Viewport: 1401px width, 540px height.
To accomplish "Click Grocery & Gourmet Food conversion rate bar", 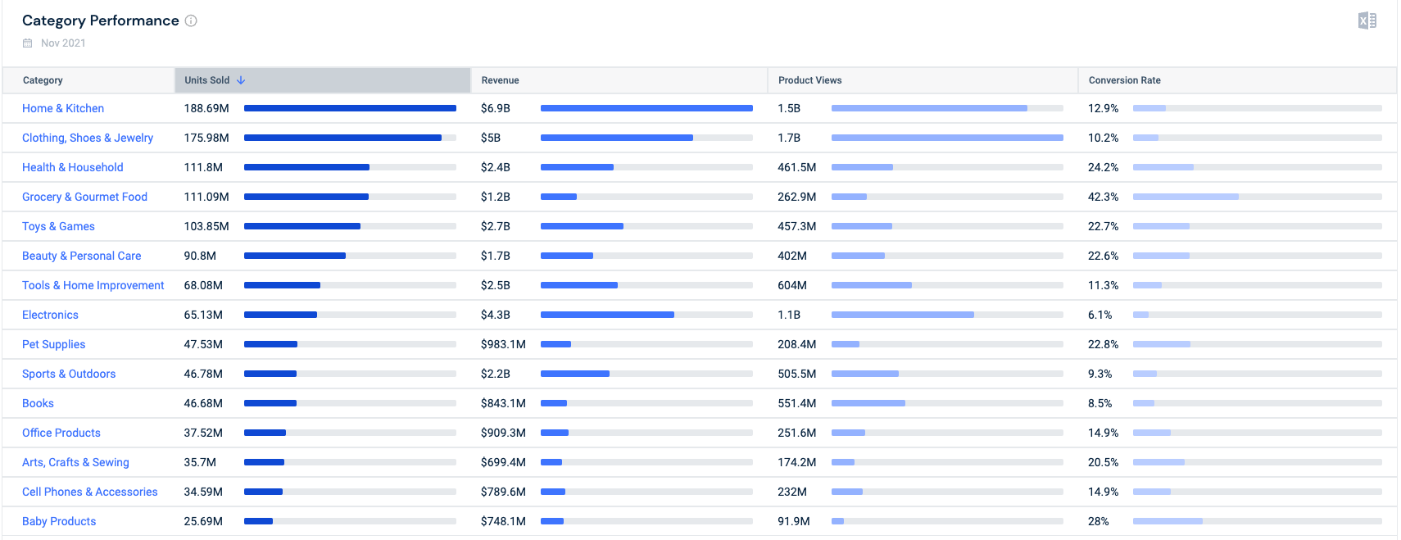I will (1186, 197).
